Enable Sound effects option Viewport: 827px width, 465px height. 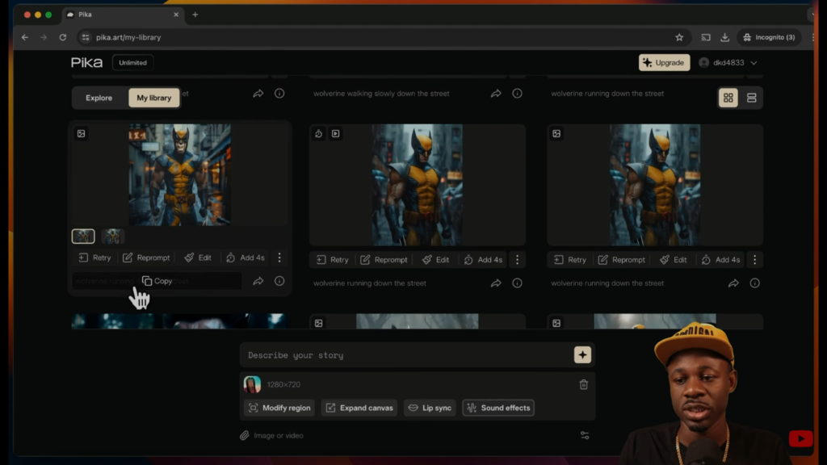497,408
